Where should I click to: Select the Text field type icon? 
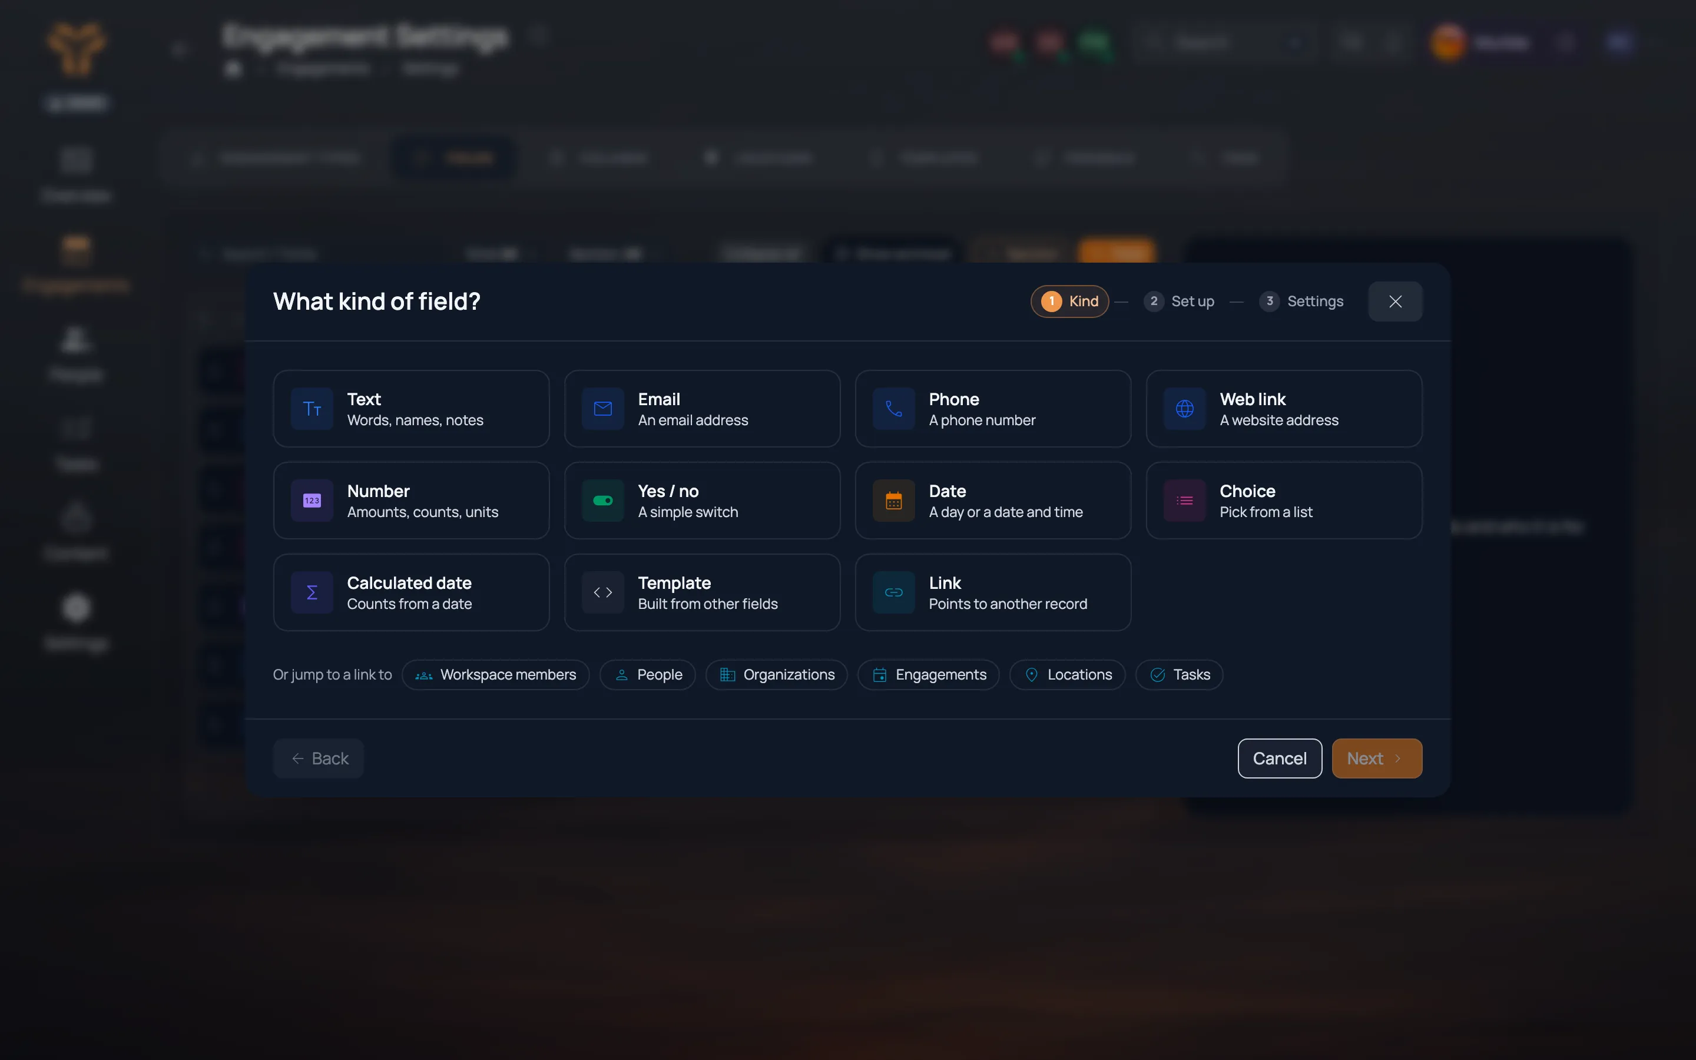[312, 409]
